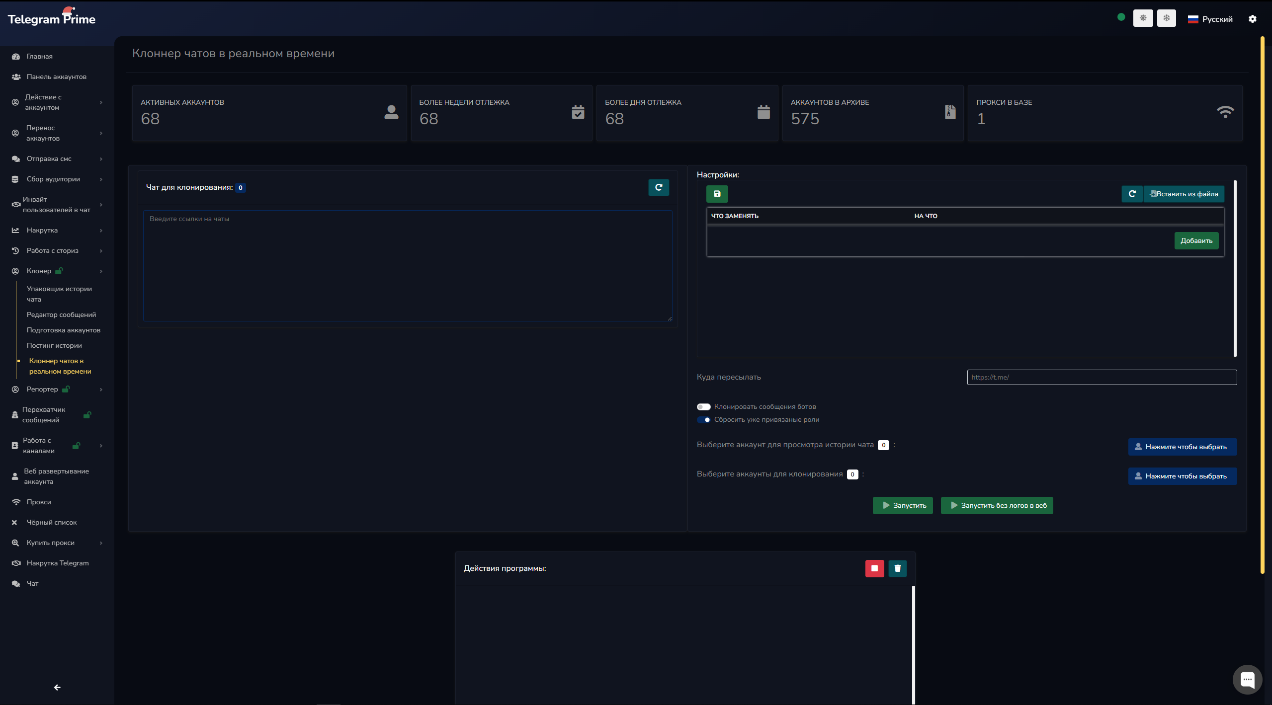Toggle reset of already bound roles

click(x=703, y=420)
